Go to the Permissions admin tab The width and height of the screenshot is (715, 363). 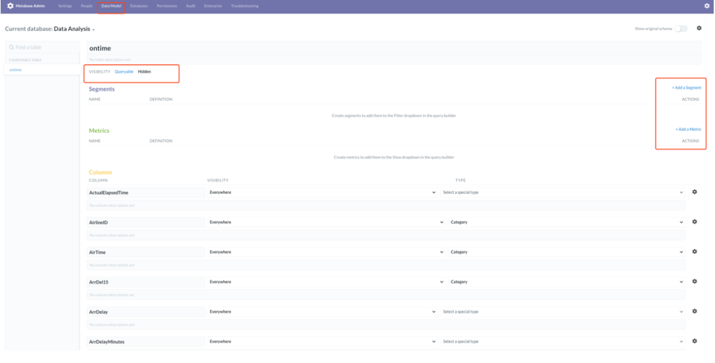click(x=167, y=7)
